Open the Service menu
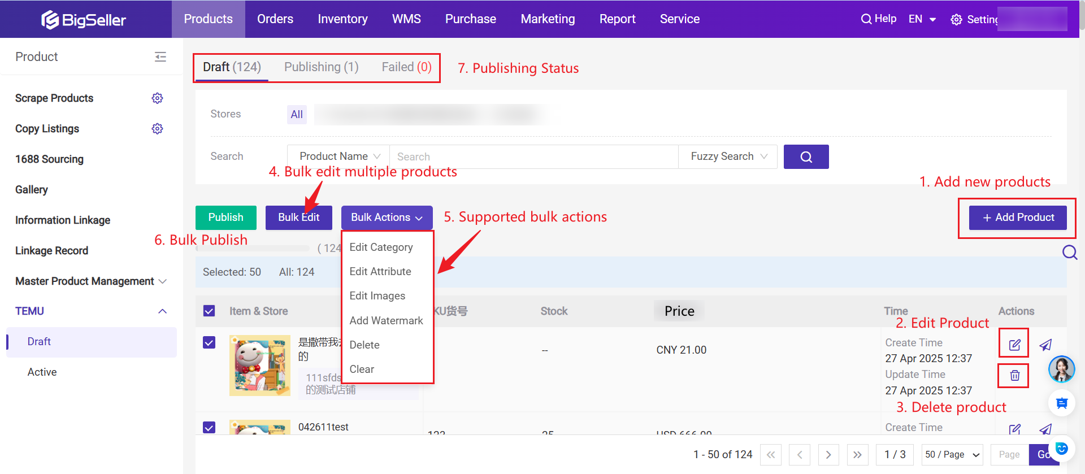Screen dimensions: 1085x474 tap(680, 19)
